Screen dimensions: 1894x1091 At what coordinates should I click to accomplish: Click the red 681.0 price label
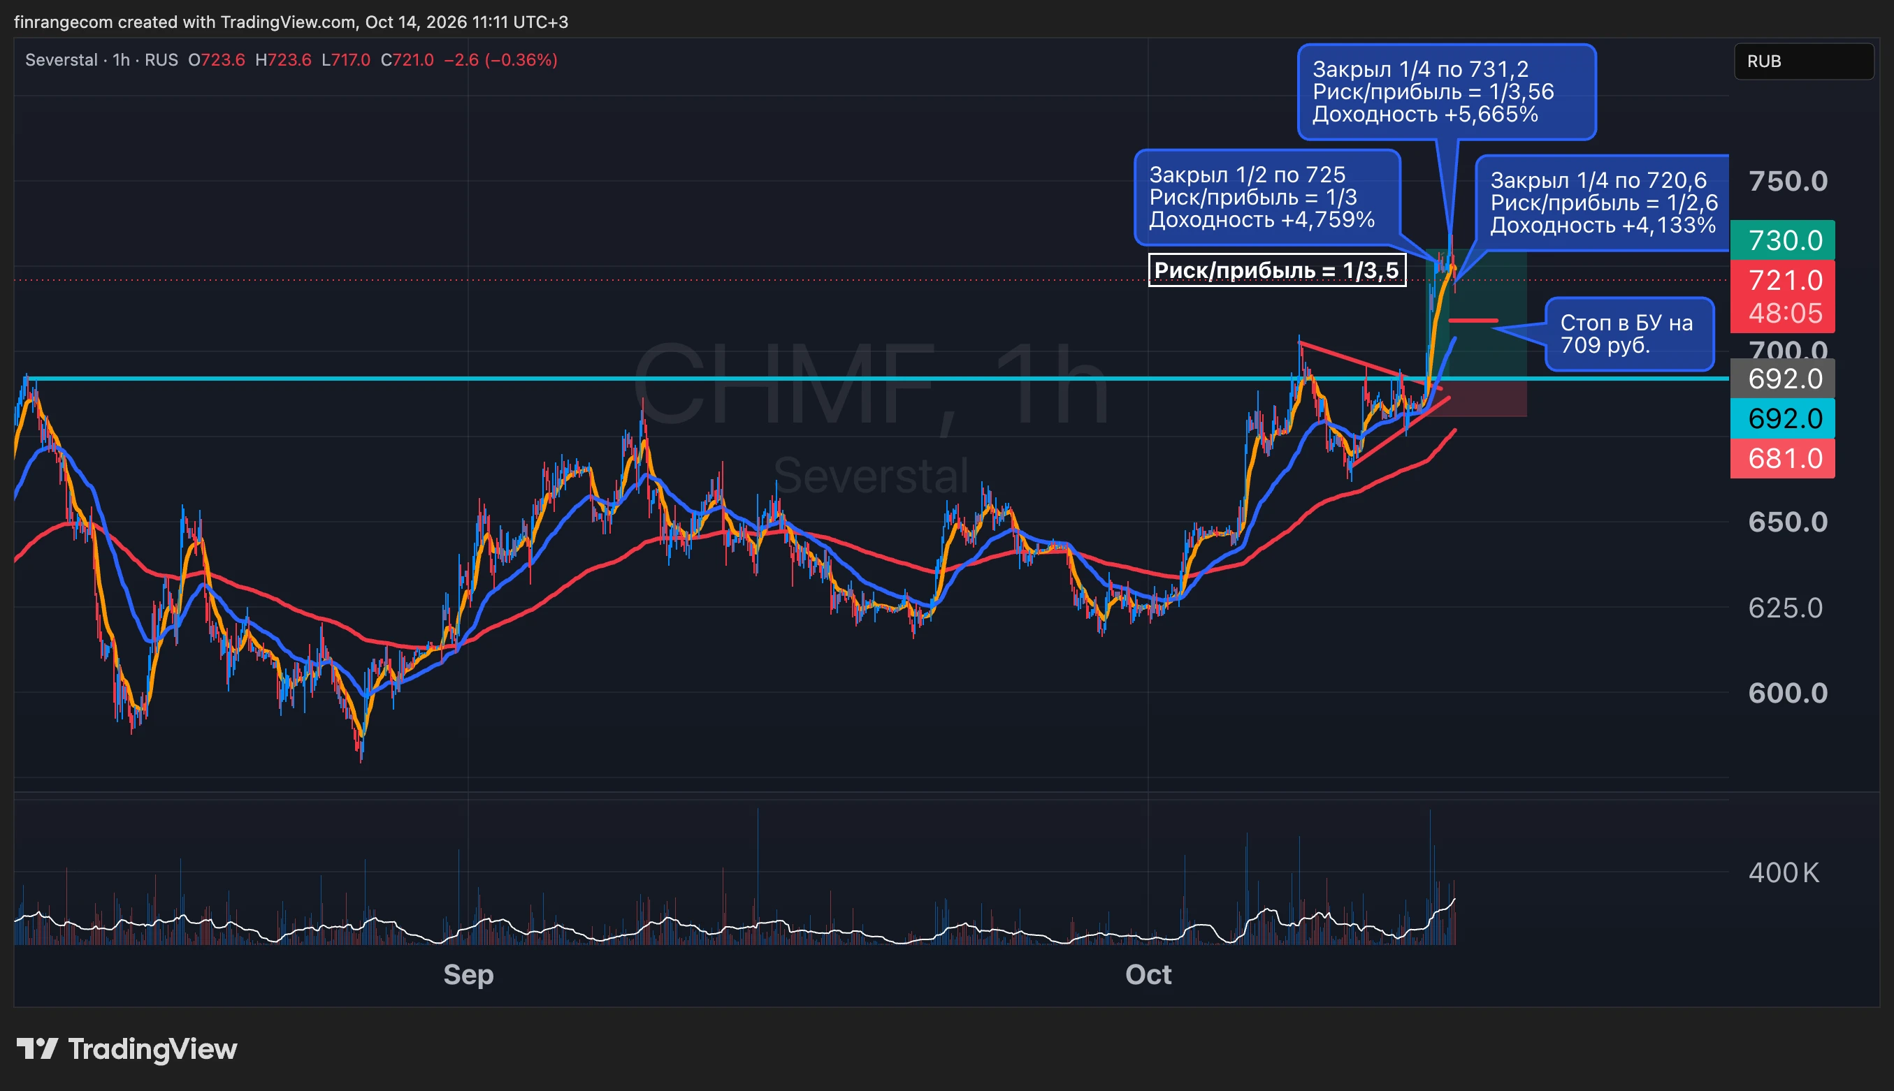[x=1782, y=457]
